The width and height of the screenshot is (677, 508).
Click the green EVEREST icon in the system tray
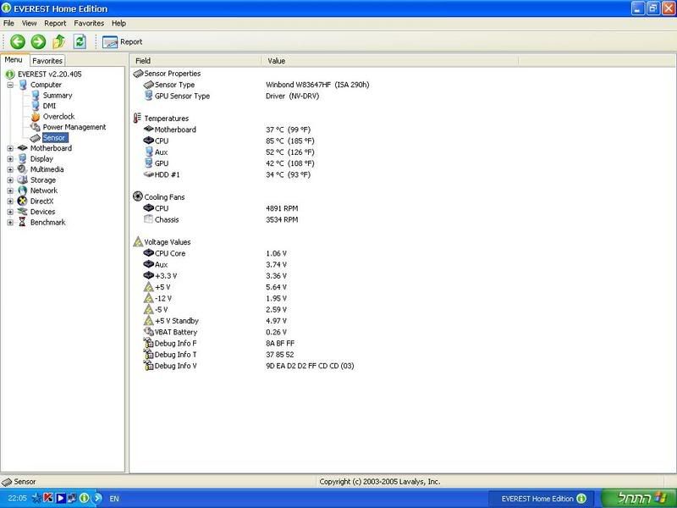(84, 498)
